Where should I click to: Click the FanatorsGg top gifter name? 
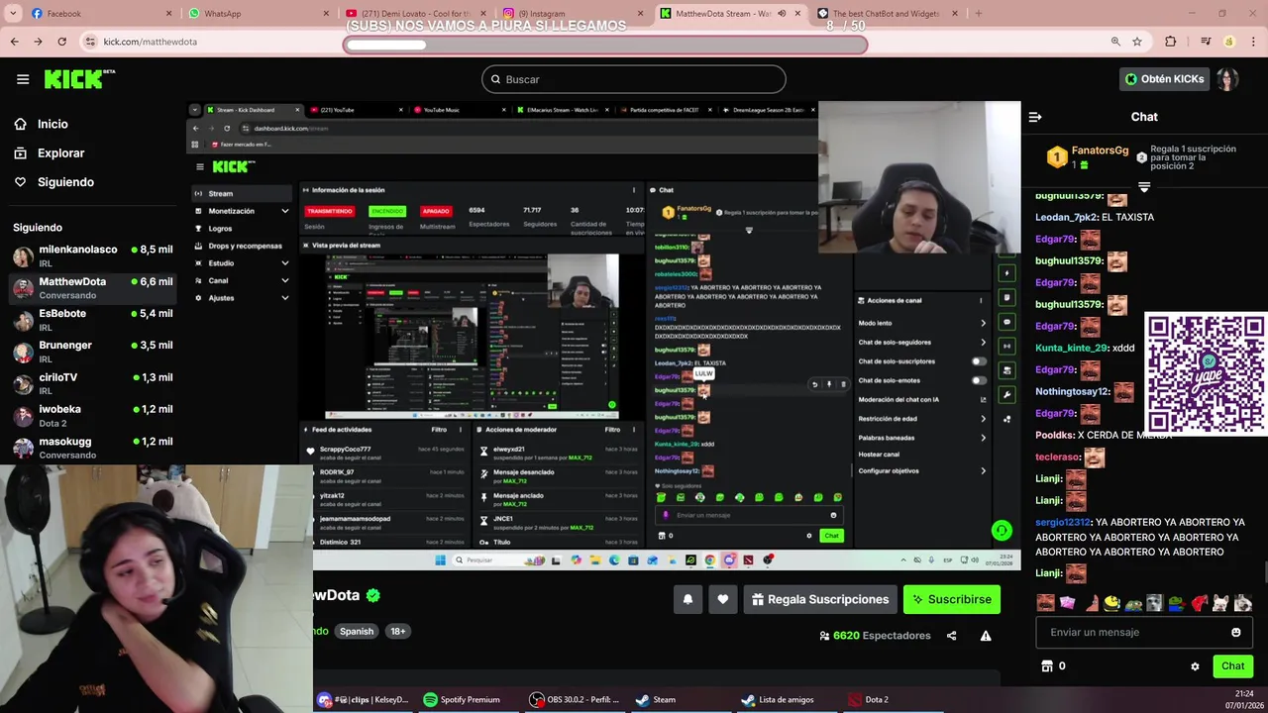click(1100, 151)
